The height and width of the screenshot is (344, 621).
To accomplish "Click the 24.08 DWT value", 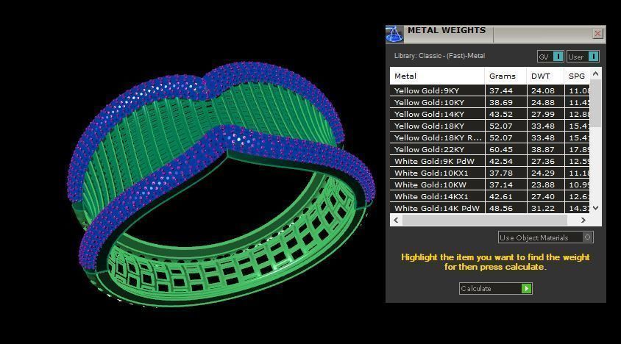I will 543,90.
